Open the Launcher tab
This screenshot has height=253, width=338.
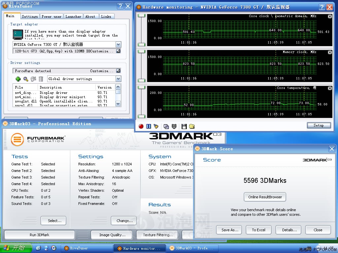click(73, 16)
